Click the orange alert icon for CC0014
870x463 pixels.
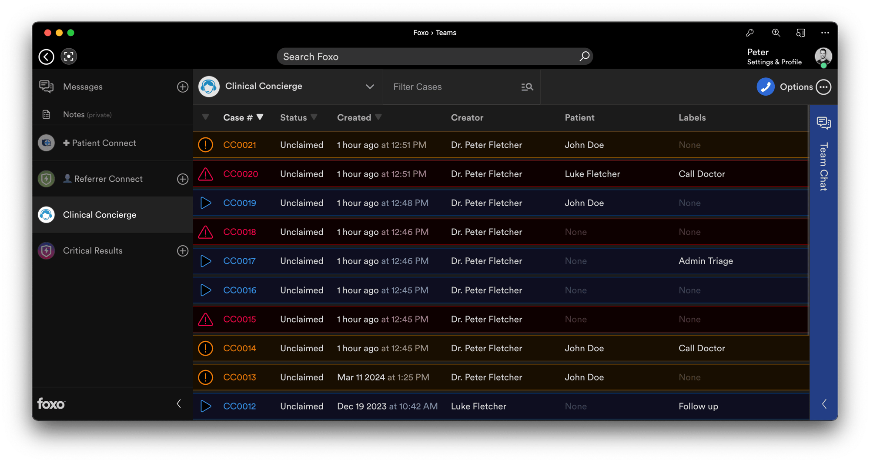(x=205, y=348)
